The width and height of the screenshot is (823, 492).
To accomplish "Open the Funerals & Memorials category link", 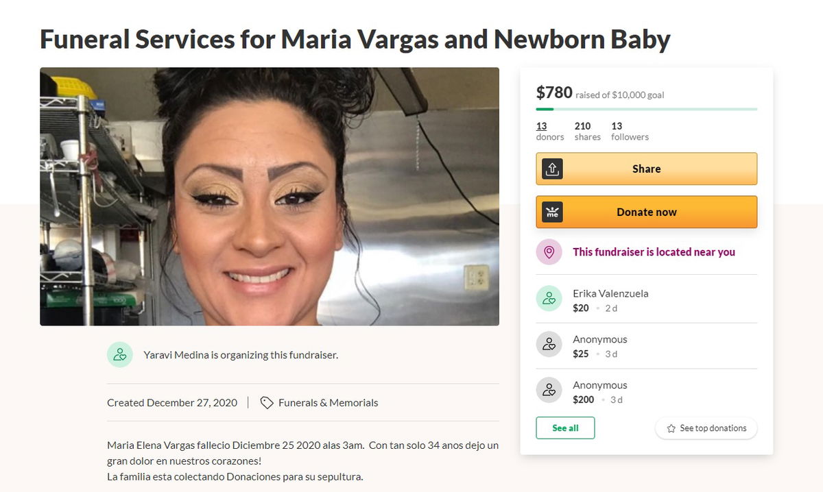I will click(328, 403).
